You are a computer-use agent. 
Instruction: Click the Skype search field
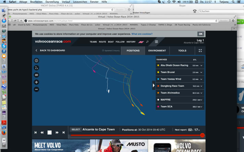(x=222, y=11)
